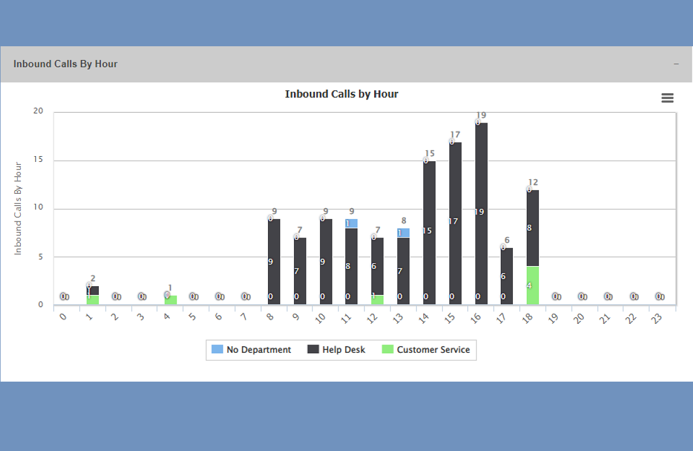Click the green Customer Service bar at hour 4
The height and width of the screenshot is (451, 693).
point(170,300)
